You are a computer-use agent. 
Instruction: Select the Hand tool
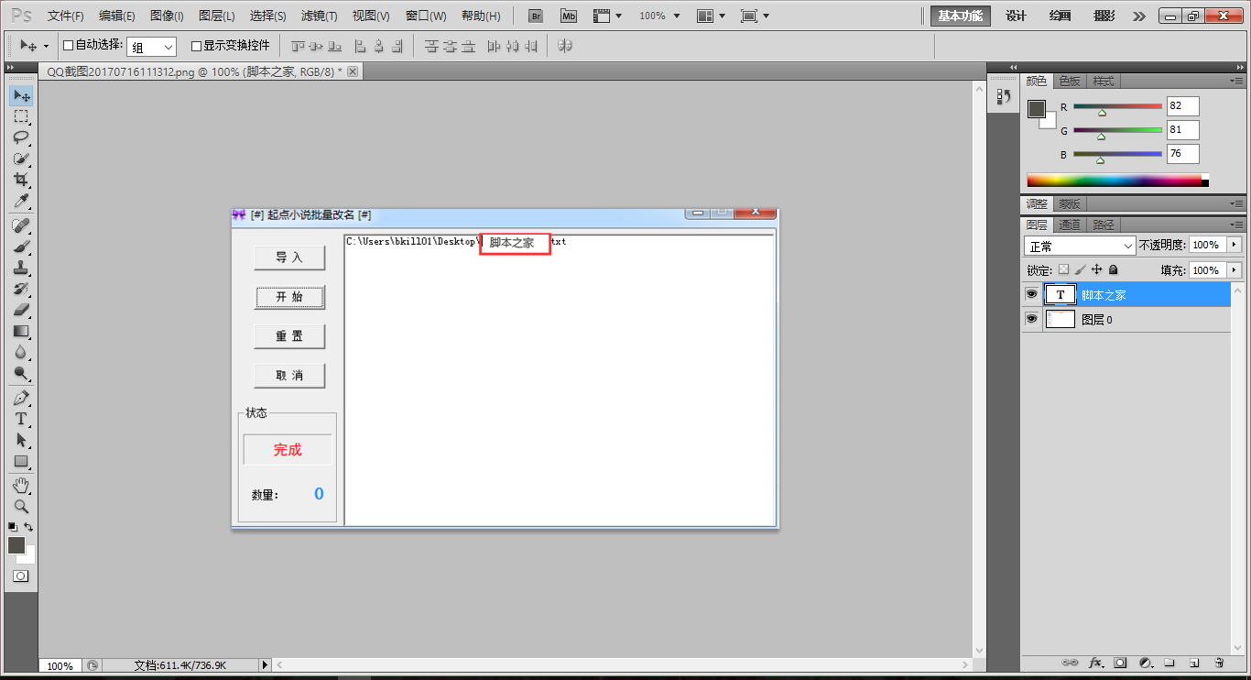[21, 485]
